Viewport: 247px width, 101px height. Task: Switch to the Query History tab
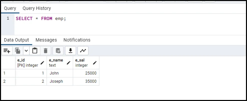point(37,8)
